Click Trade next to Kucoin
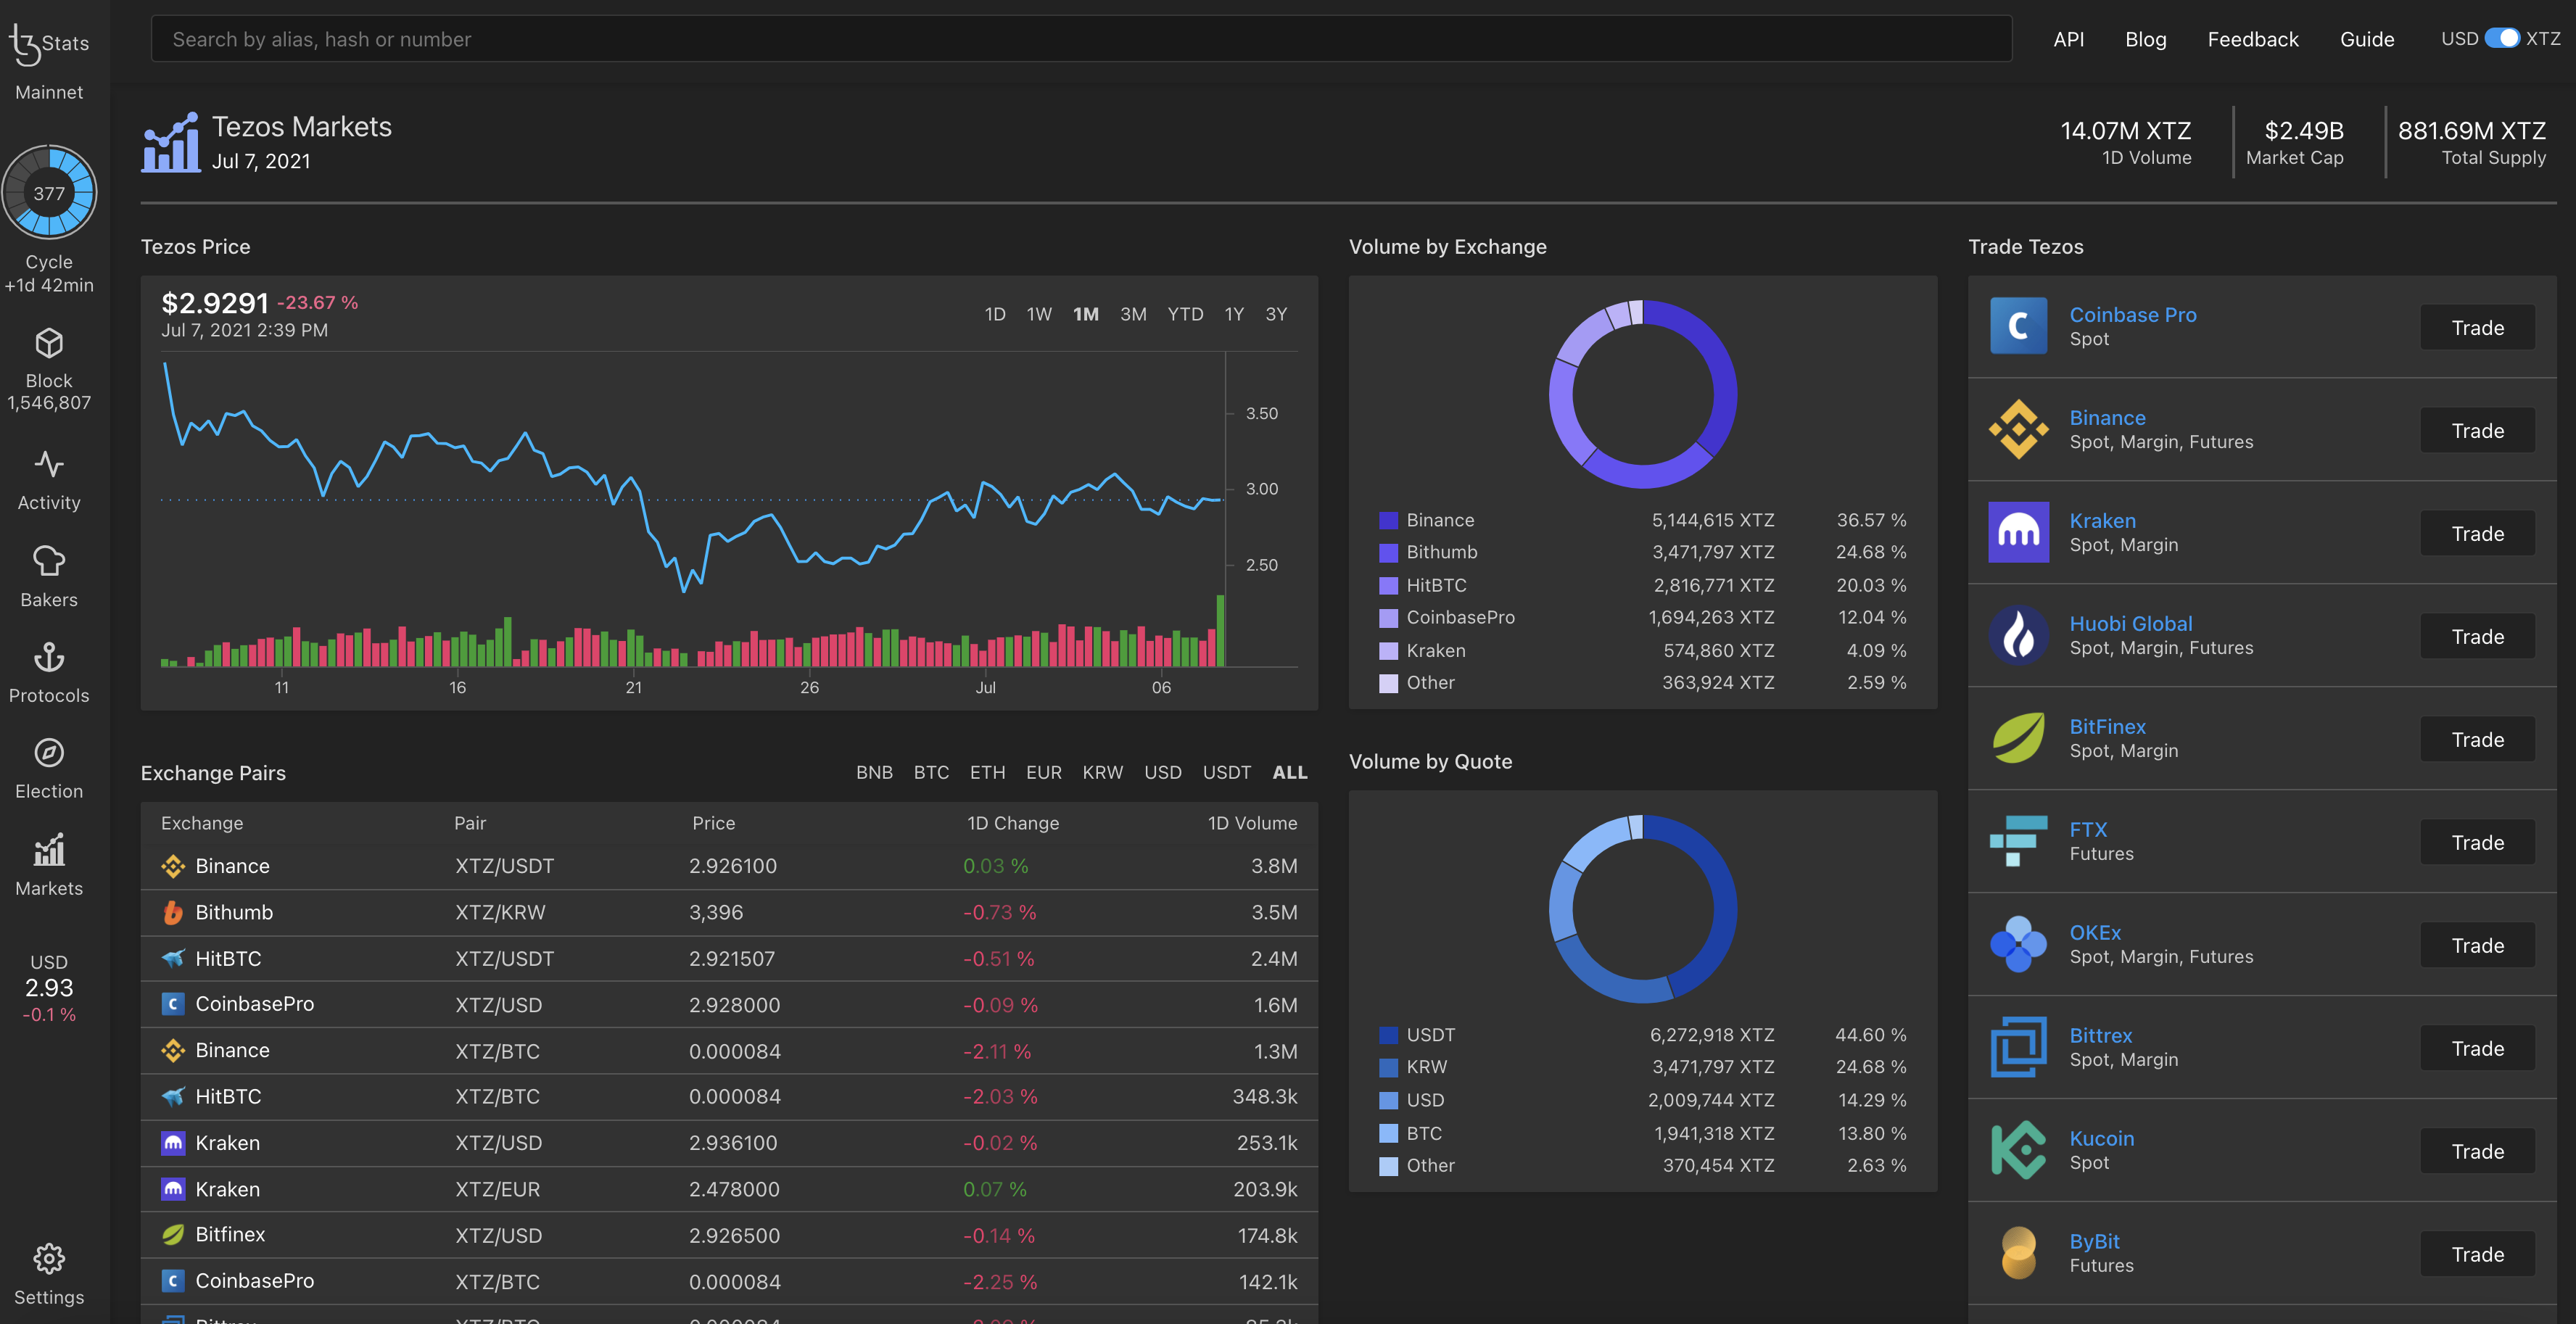 pos(2477,1150)
